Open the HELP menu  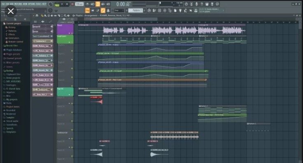click(44, 4)
